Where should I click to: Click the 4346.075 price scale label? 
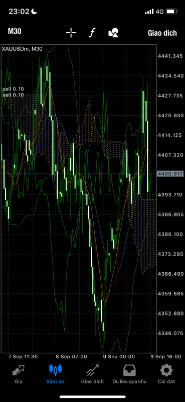tap(170, 333)
